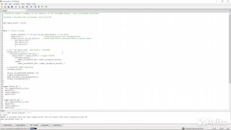Viewport: 231px width, 130px height.
Task: Switch to the Visual Scripting tab
Action: point(21,125)
